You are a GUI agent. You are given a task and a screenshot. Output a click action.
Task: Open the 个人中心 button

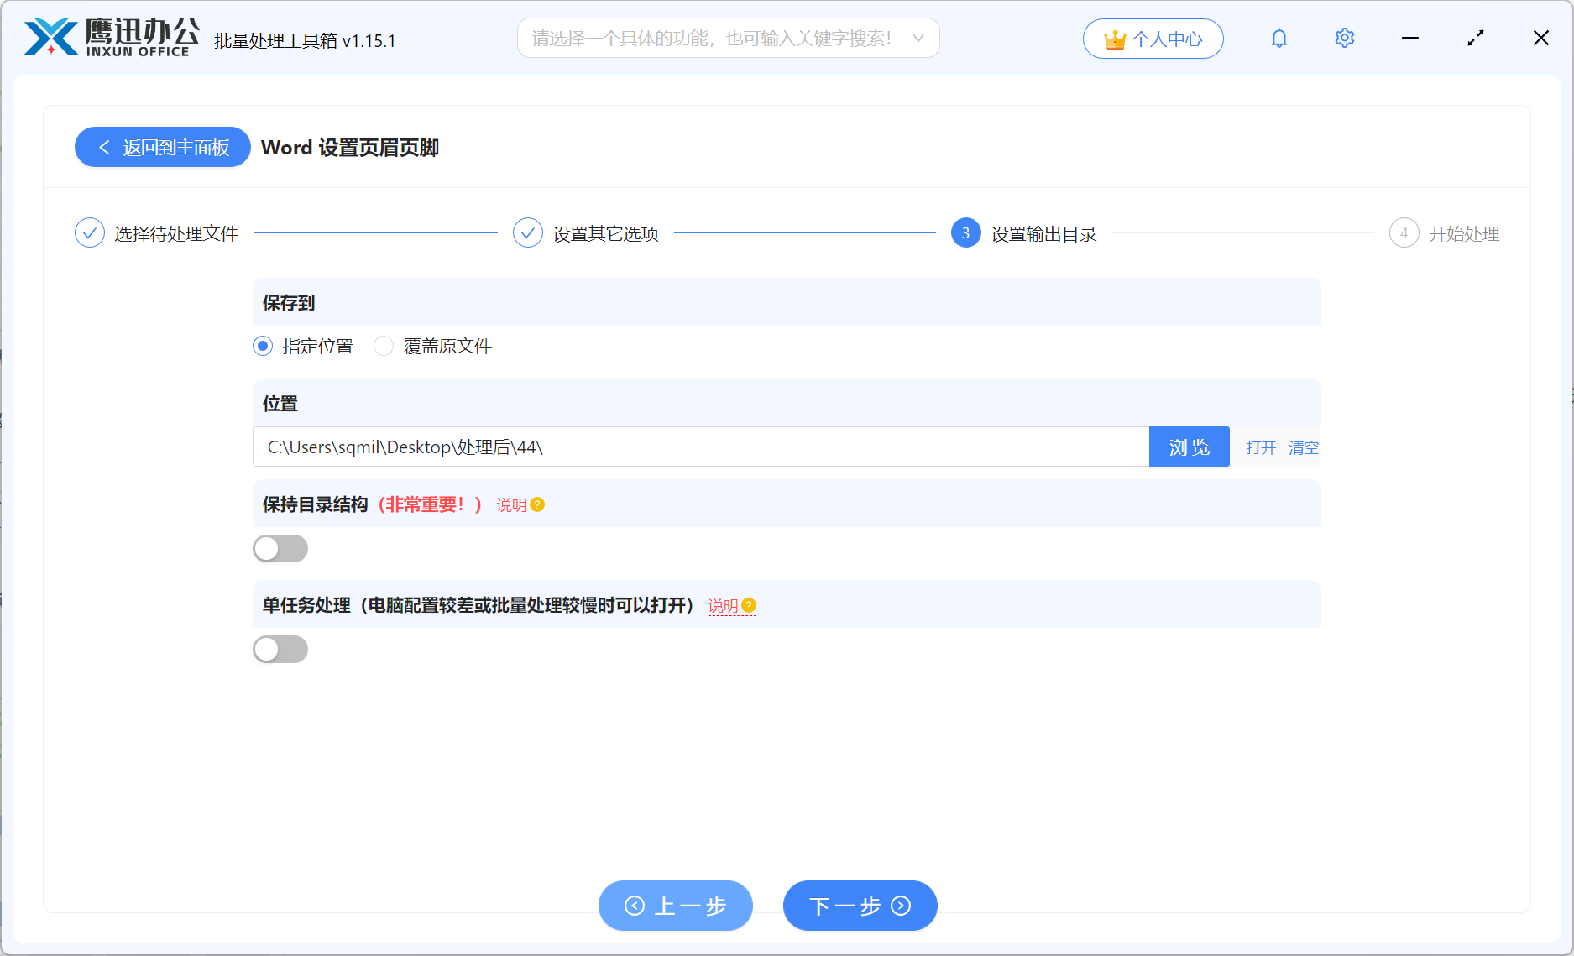pos(1153,39)
